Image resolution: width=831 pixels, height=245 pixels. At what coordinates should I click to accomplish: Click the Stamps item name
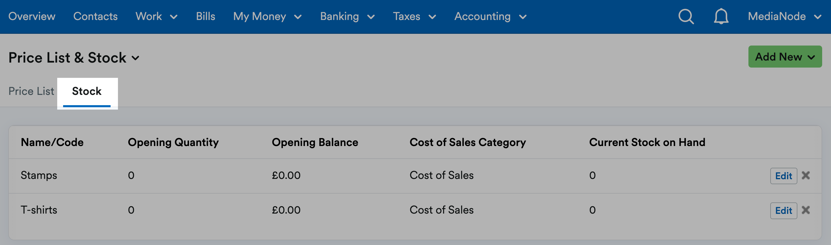39,175
